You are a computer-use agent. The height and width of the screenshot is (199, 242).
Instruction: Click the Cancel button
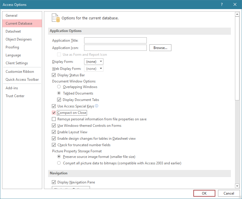point(229,193)
